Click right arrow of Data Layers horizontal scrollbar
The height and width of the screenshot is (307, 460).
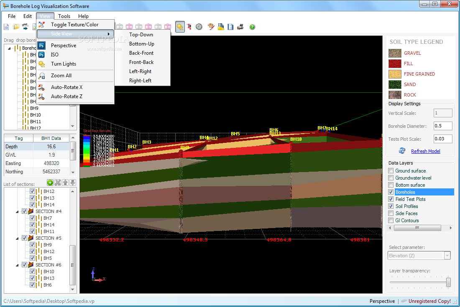click(451, 228)
